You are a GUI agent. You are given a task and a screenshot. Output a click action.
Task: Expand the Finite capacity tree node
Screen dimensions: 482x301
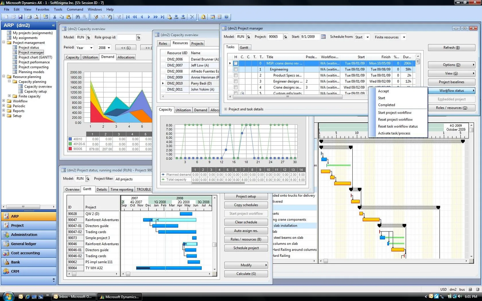click(x=9, y=96)
